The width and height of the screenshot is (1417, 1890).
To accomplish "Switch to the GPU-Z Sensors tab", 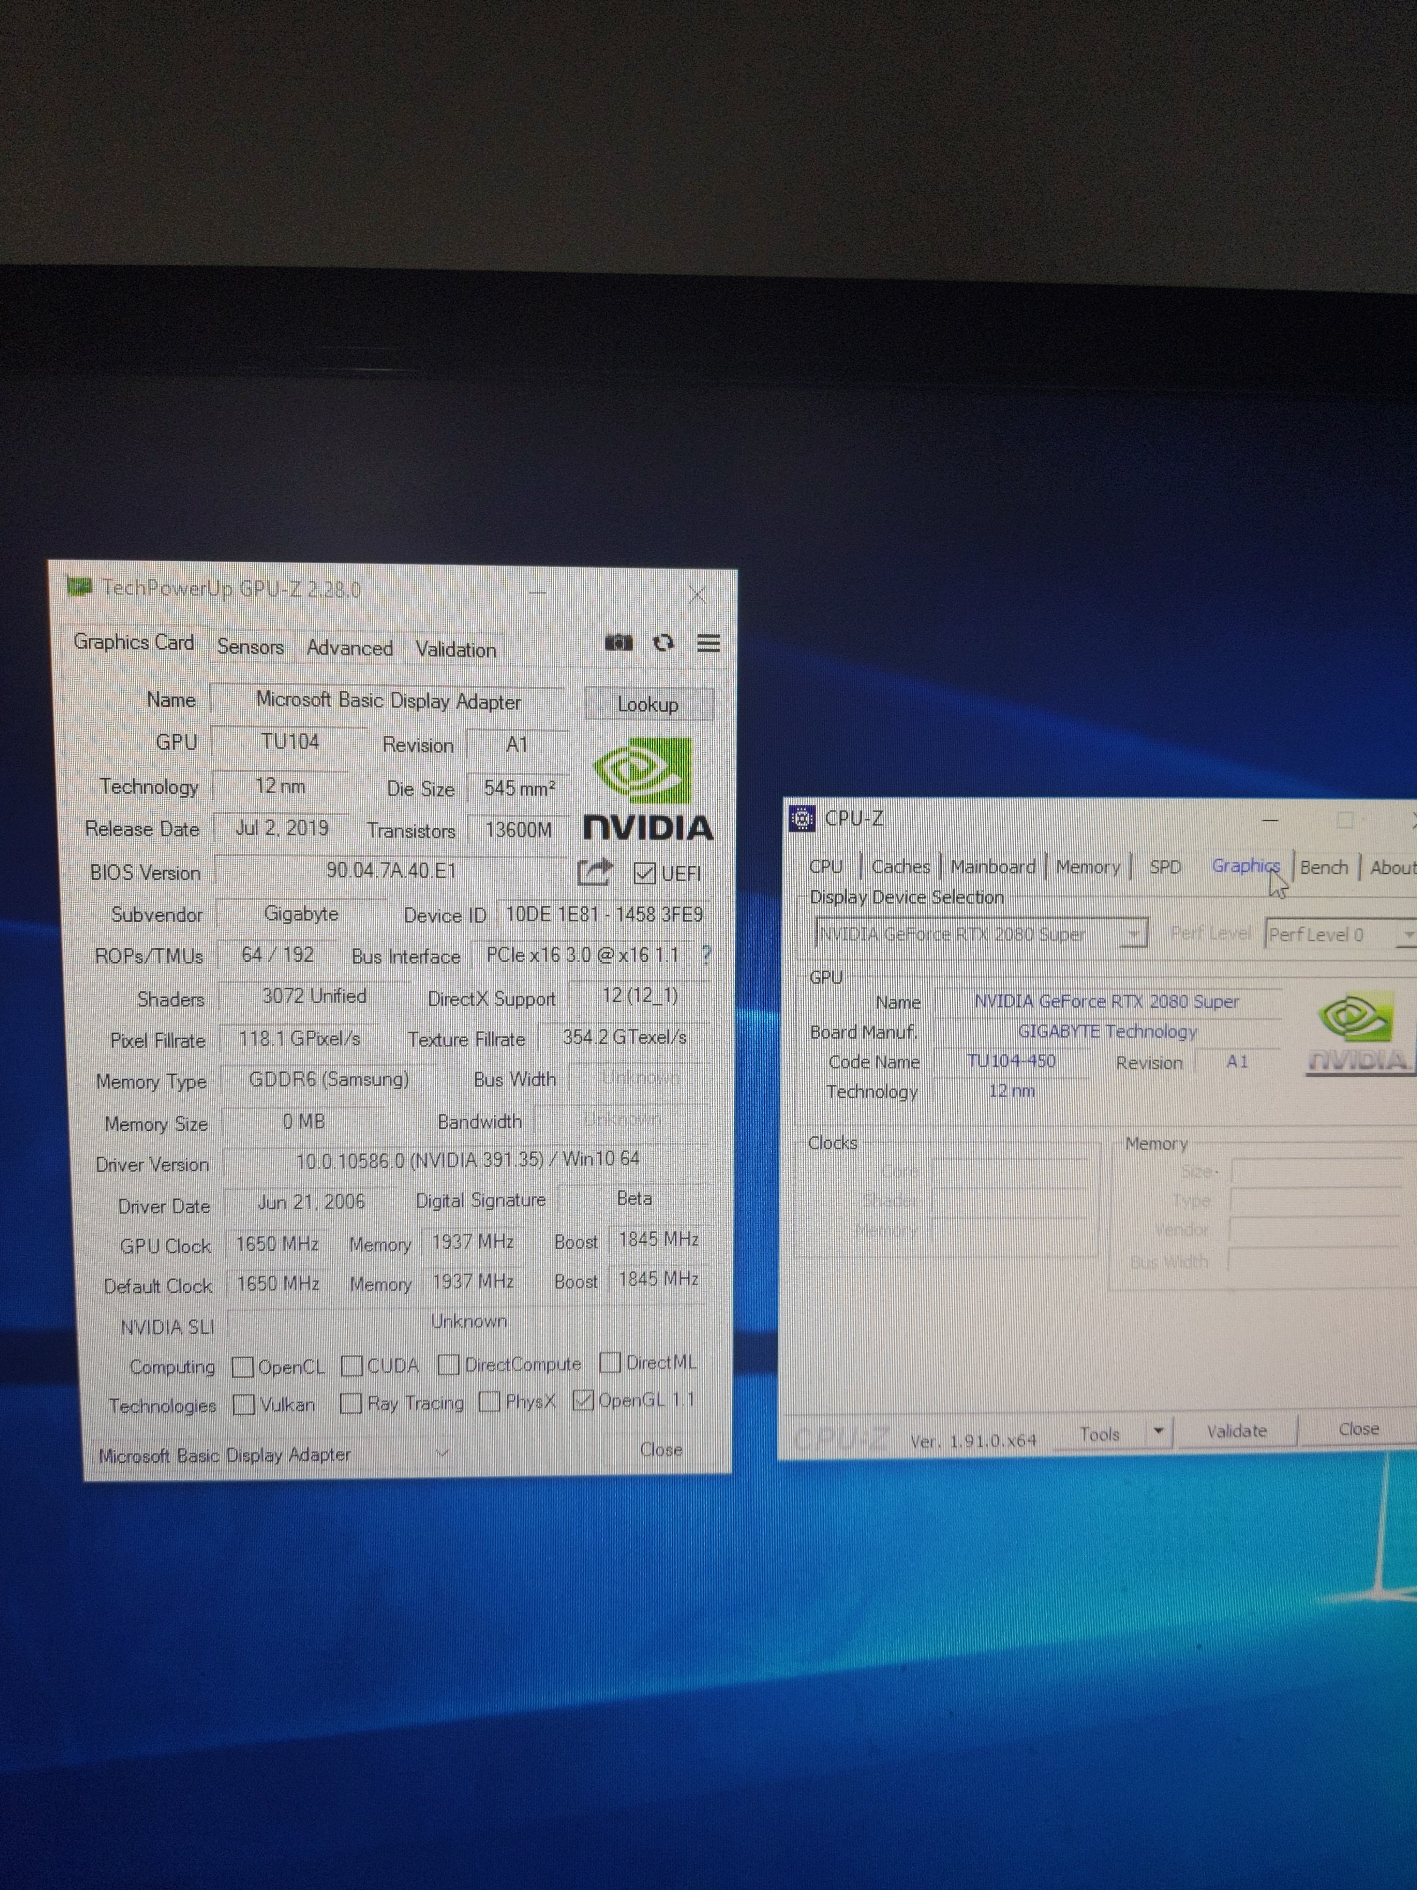I will (x=250, y=647).
